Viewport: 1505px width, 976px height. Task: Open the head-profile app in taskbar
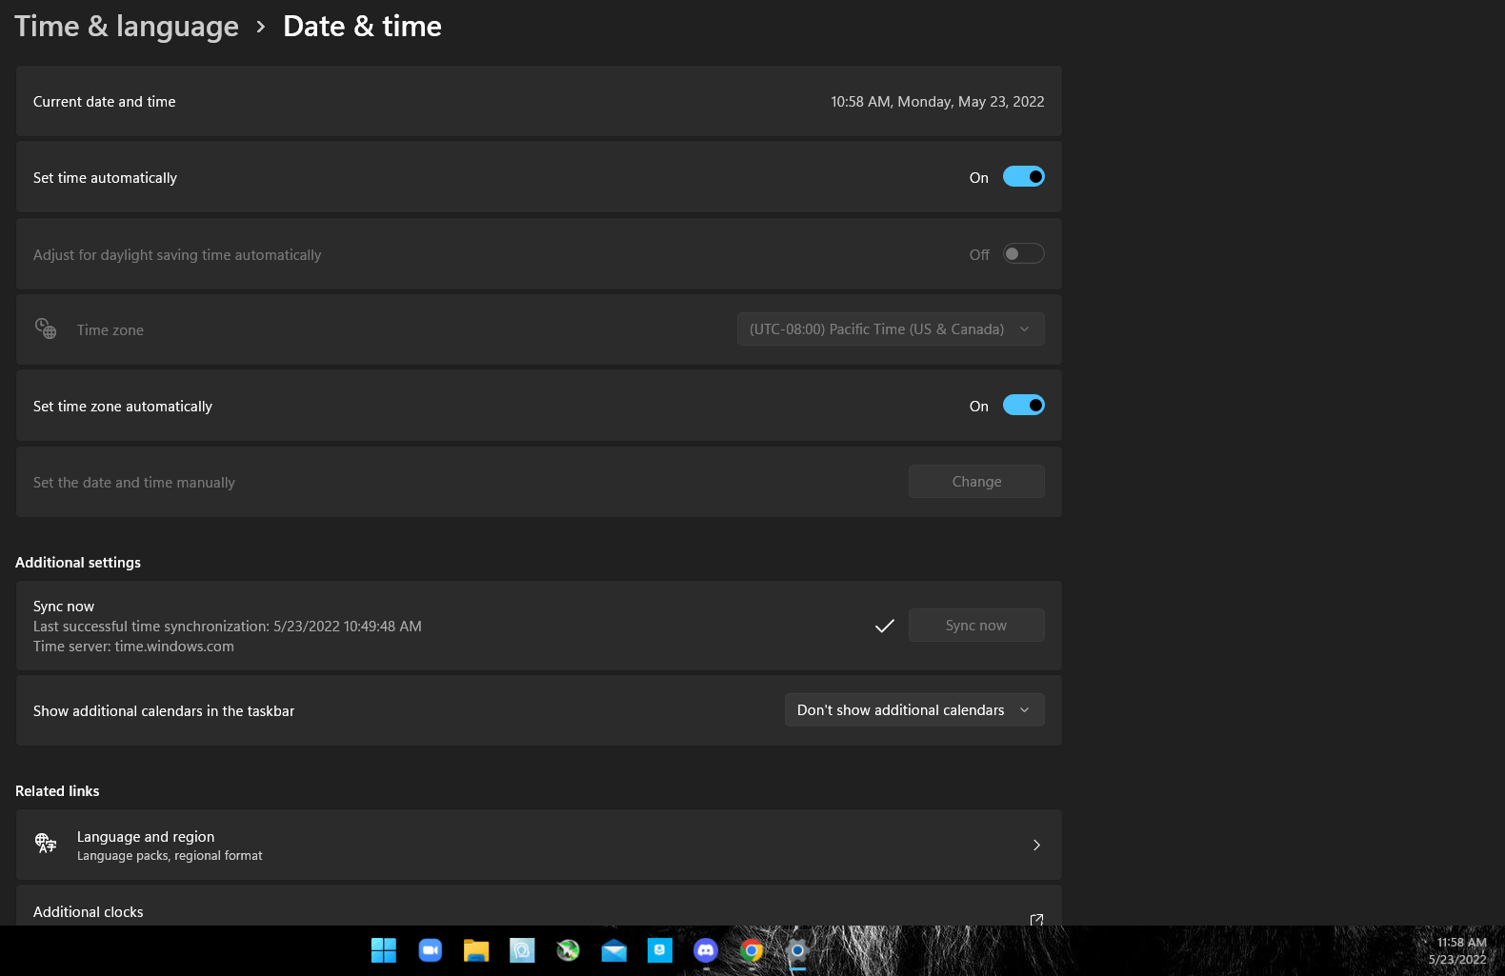[x=522, y=950]
